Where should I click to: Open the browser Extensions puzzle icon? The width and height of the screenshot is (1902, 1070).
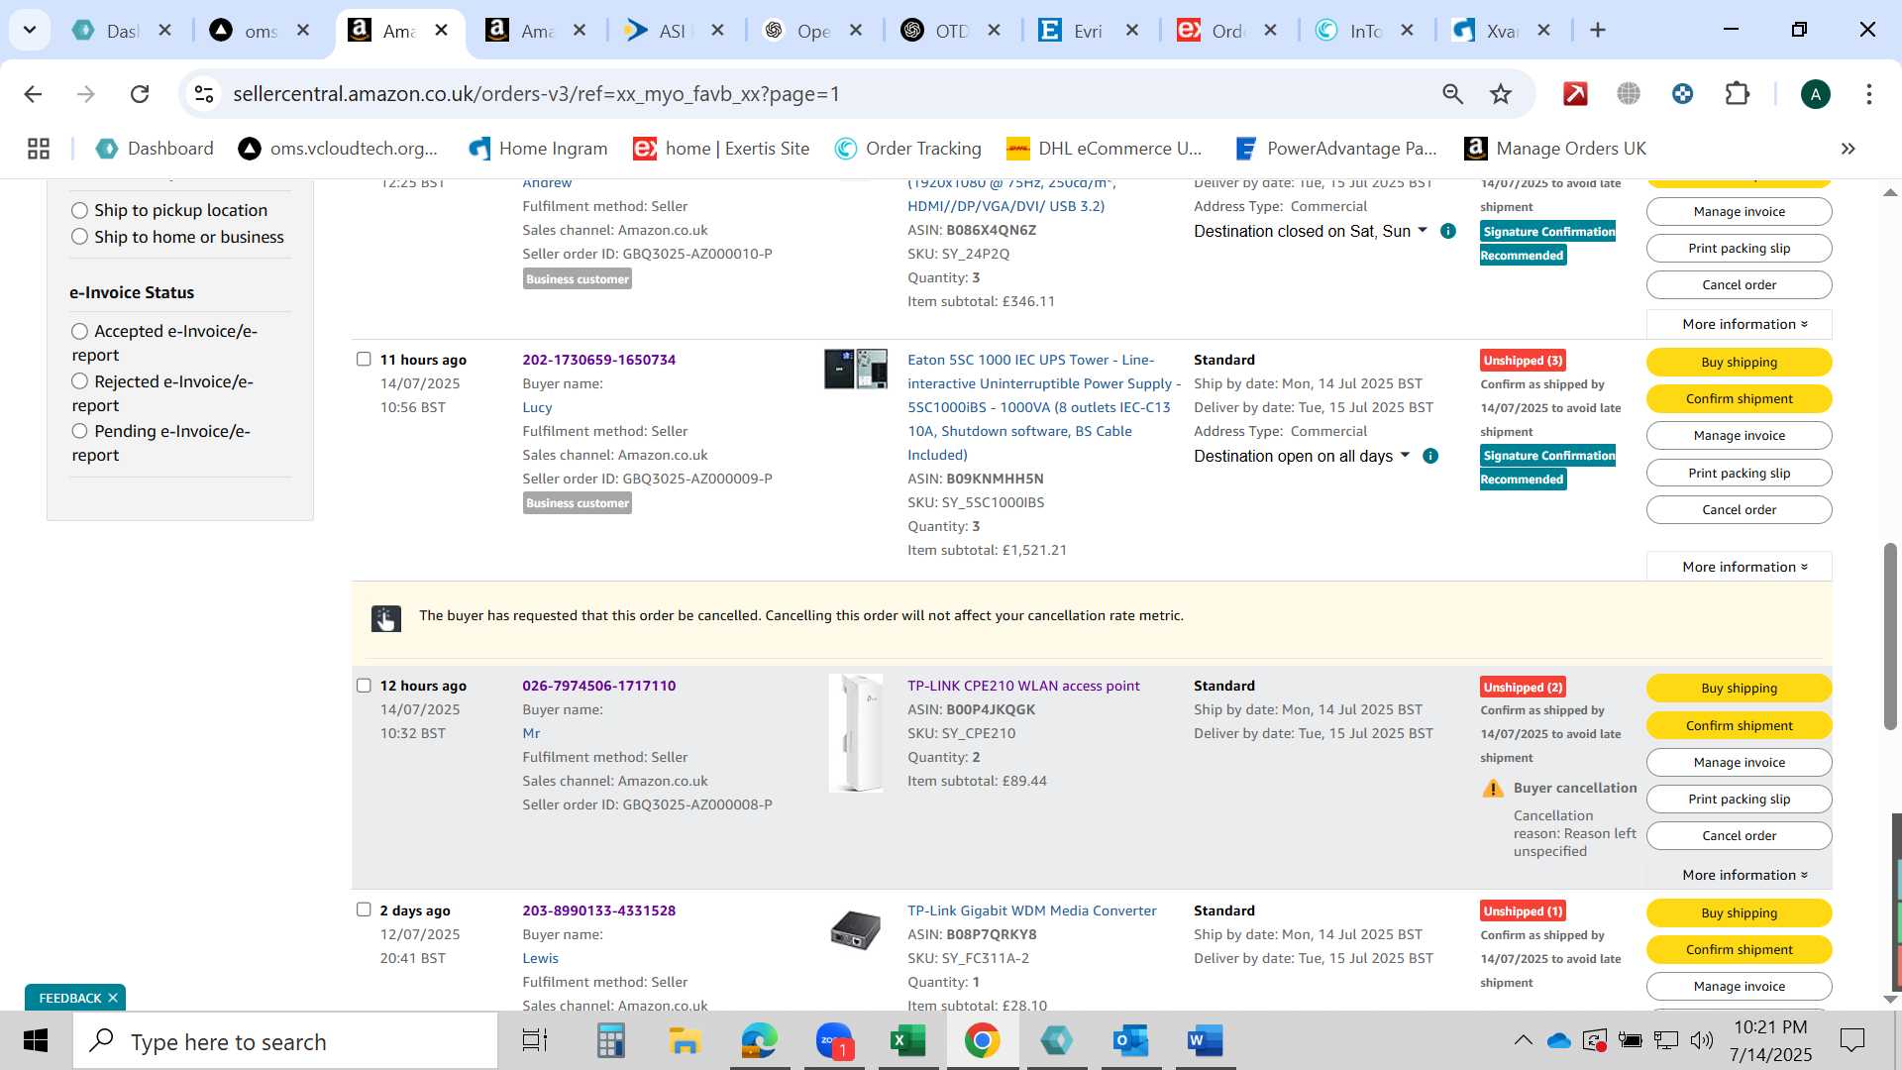point(1738,94)
